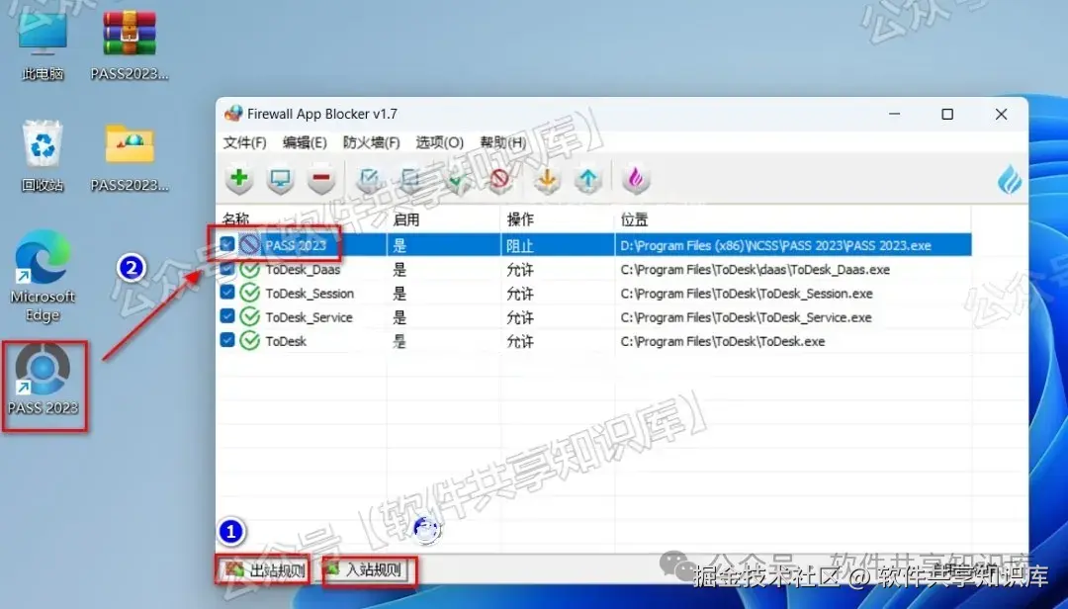The width and height of the screenshot is (1068, 609).
Task: Close the Firewall App Blocker window
Action: (1001, 114)
